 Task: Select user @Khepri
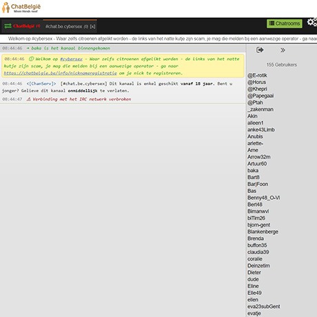257,89
